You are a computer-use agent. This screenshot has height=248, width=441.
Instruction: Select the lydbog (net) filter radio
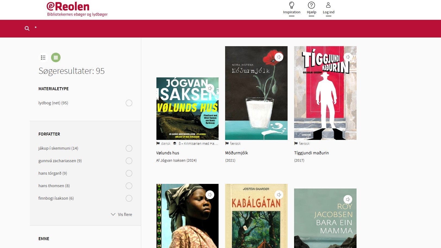click(x=129, y=103)
